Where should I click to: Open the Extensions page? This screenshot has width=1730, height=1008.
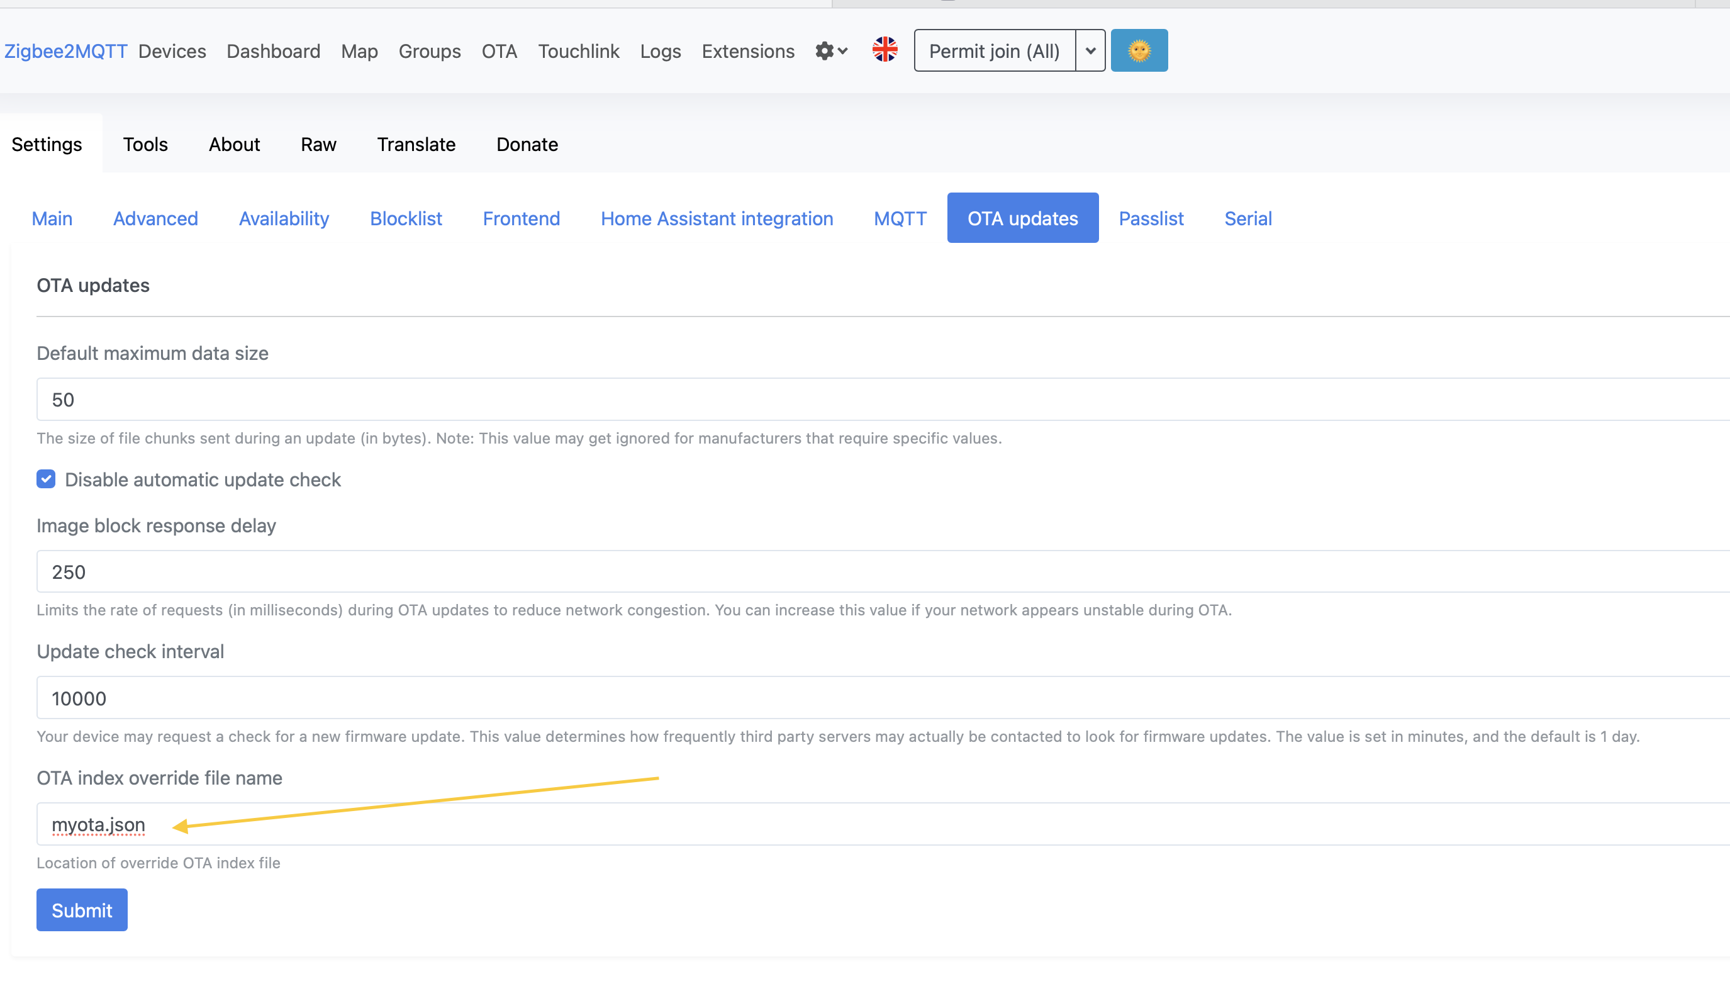(748, 51)
